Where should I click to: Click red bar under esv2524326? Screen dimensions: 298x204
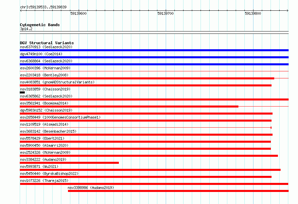pyautogui.click(x=149, y=156)
